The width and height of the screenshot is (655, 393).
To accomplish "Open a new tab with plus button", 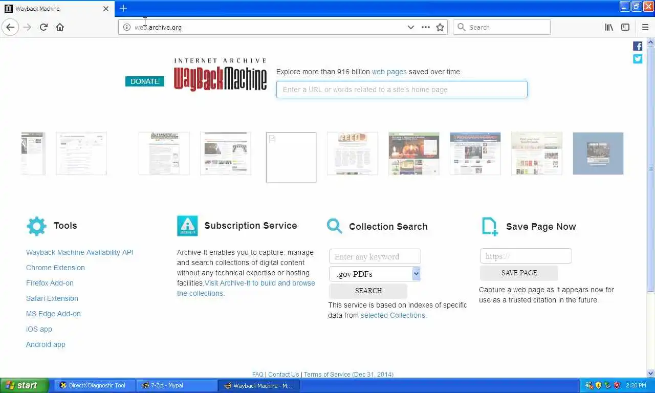I will coord(123,8).
